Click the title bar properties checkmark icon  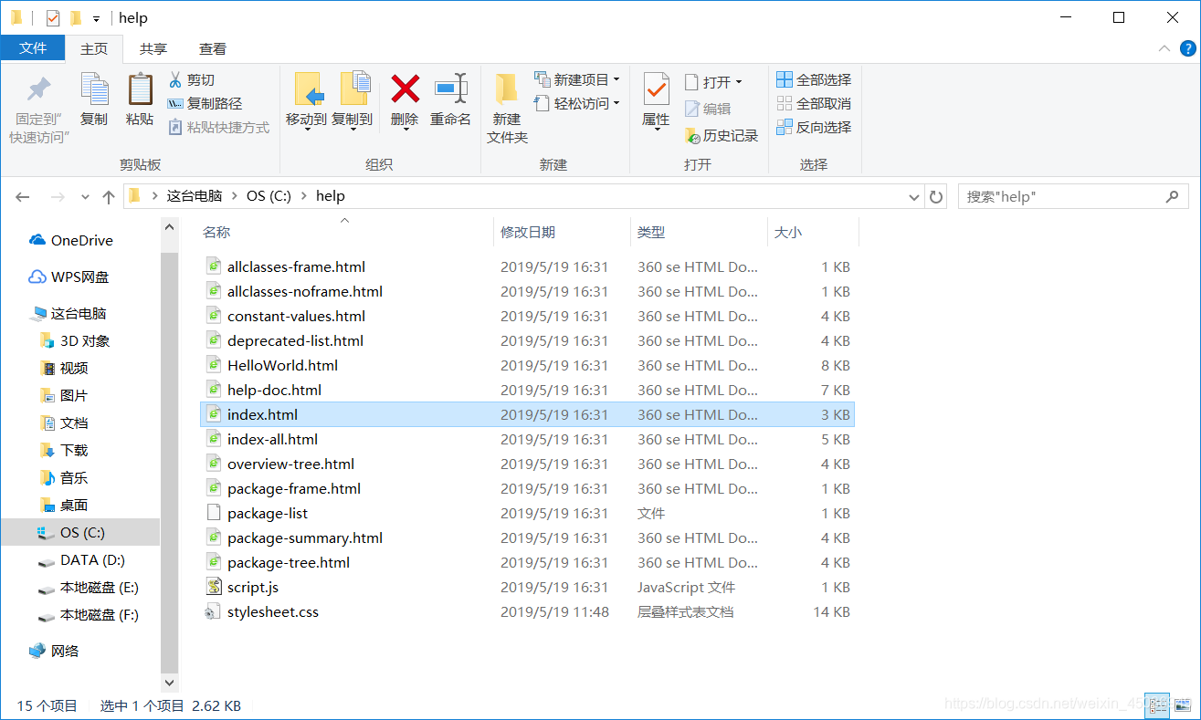pos(52,17)
